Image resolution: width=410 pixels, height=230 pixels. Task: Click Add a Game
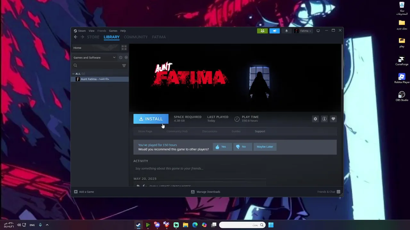tap(84, 192)
